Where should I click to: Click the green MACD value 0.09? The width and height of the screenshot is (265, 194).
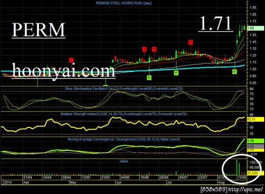tap(255, 141)
